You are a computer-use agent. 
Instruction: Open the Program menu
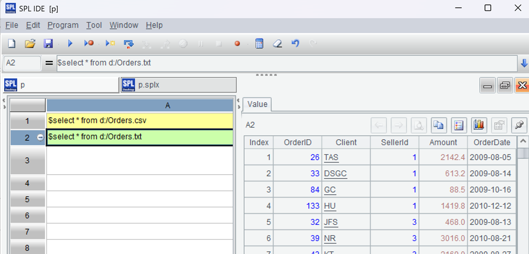[63, 25]
